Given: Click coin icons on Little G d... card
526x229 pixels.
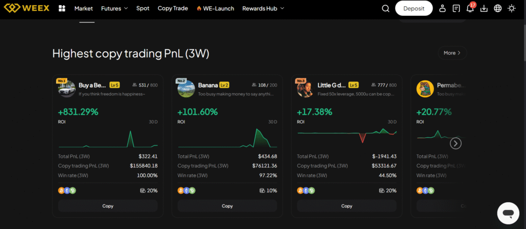Looking at the screenshot, I should pyautogui.click(x=306, y=191).
